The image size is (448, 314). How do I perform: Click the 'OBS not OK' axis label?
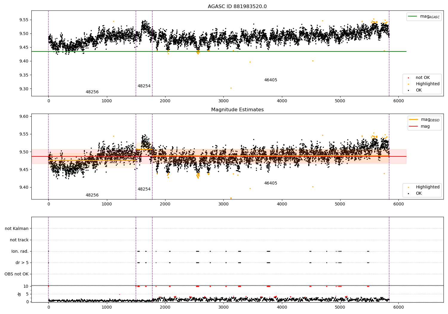pos(16,274)
